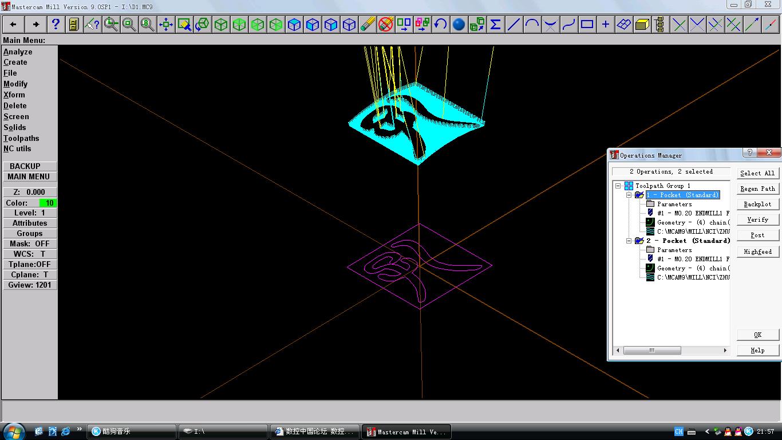Click the taskbar clock showing 21:57
The height and width of the screenshot is (440, 782).
pyautogui.click(x=765, y=431)
